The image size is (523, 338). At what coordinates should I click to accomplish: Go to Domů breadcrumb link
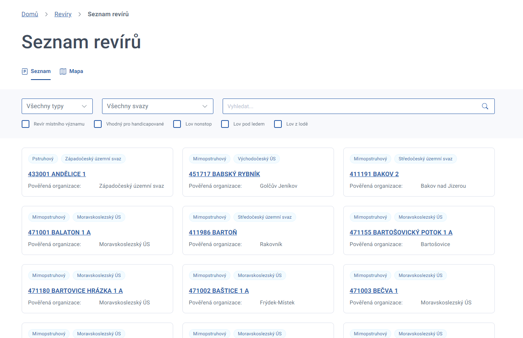click(30, 14)
